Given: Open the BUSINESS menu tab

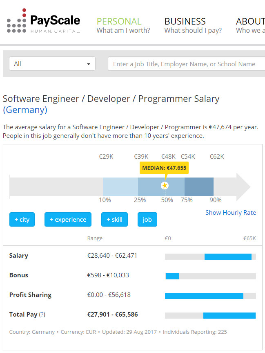Looking at the screenshot, I should click(x=193, y=25).
